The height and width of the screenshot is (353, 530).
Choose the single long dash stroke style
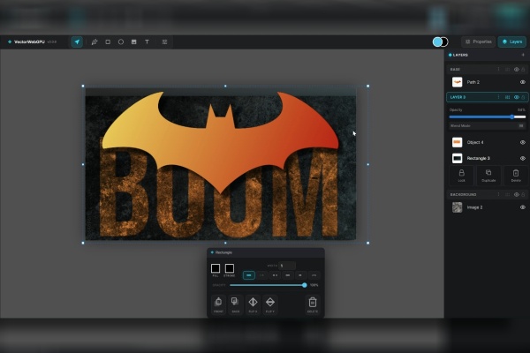pos(288,275)
